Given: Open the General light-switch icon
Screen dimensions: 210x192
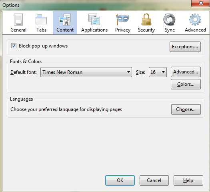Looking at the screenshot, I should click(18, 20).
